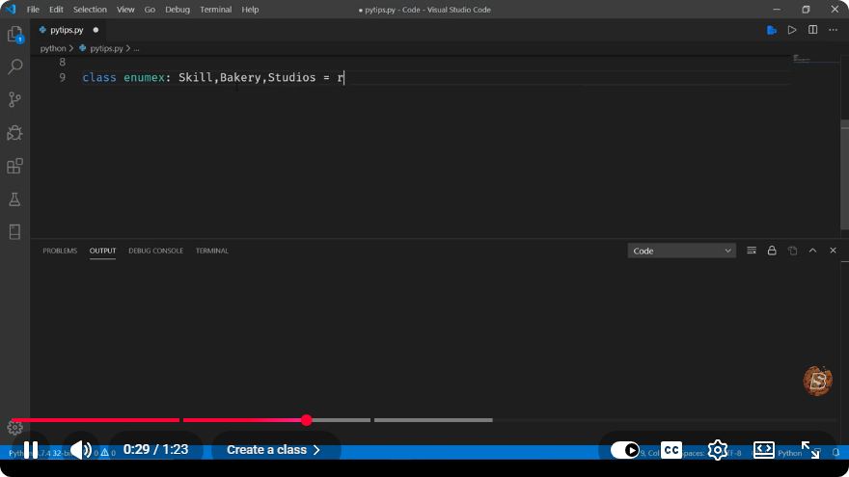Click the unsaved dot on pytips.py tab
Screen dimensions: 849x477
pos(96,30)
